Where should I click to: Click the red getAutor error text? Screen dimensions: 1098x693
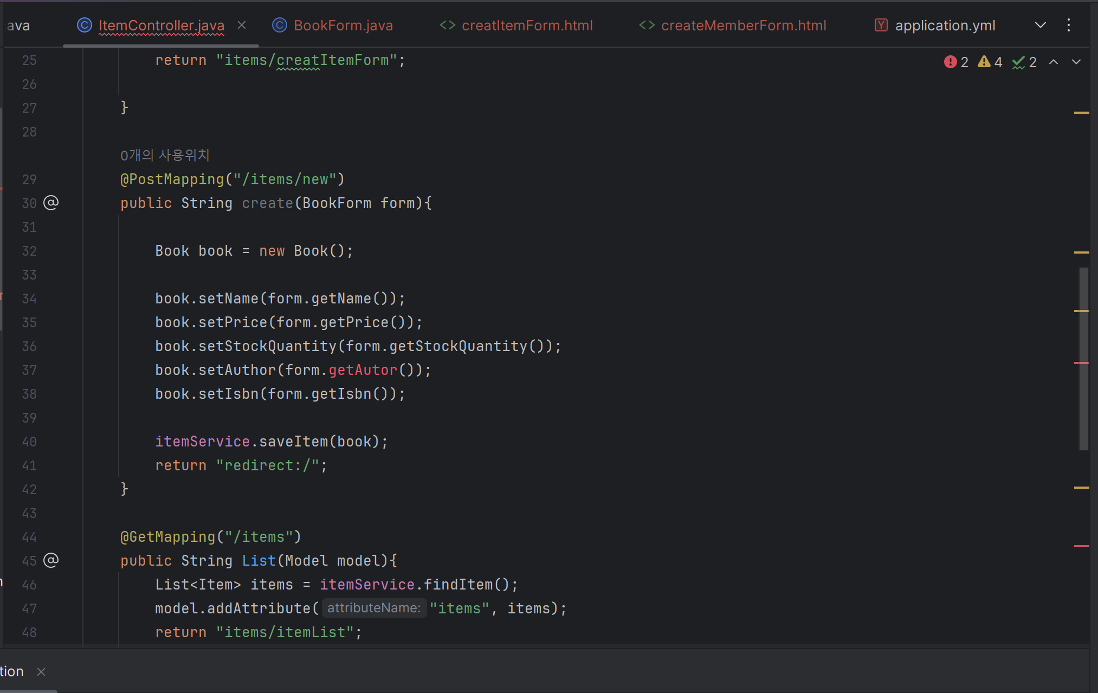click(363, 370)
